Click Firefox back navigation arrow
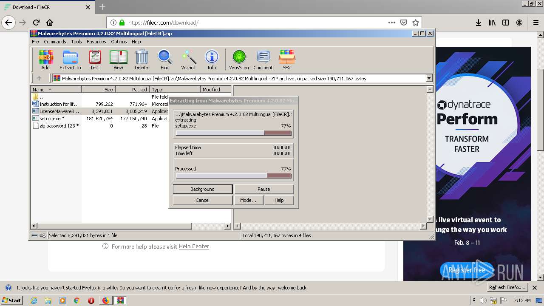The image size is (544, 306). (x=8, y=23)
